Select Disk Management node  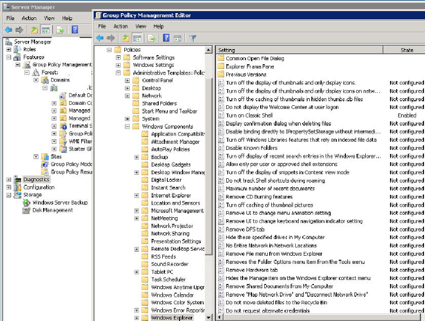coord(52,210)
